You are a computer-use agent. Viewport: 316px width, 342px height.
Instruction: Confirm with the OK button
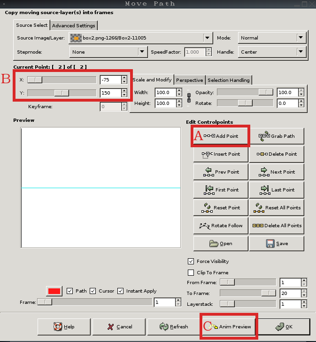(284, 327)
